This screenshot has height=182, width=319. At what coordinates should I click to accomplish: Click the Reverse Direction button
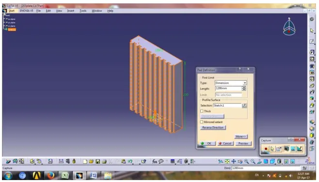pos(213,128)
